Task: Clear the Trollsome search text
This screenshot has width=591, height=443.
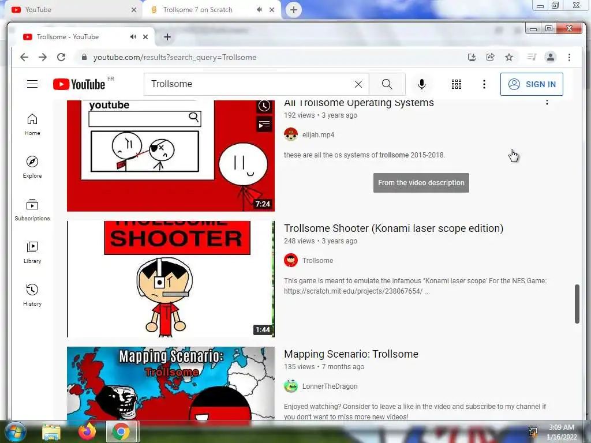Action: coord(358,84)
